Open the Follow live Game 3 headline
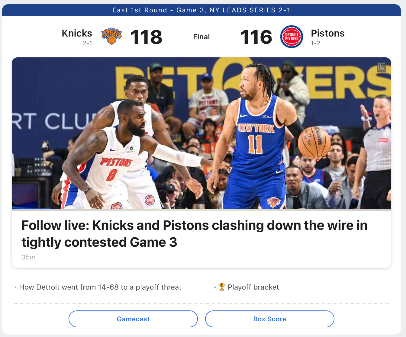Image resolution: width=406 pixels, height=337 pixels. [194, 234]
